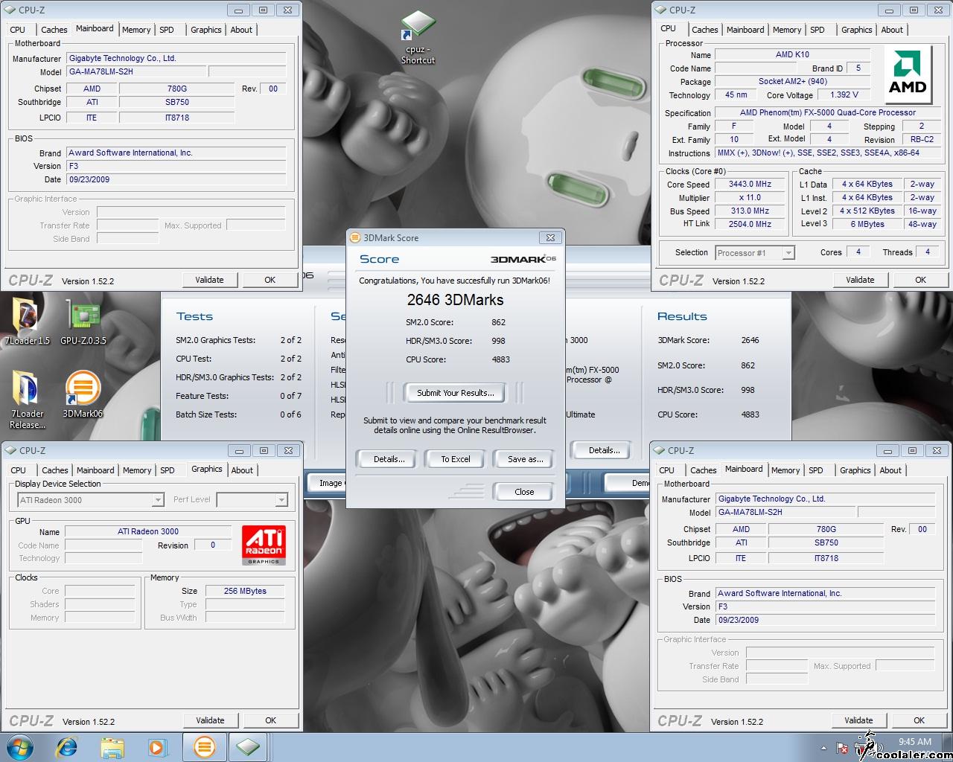Click the Details button in 3DMark06 main window
This screenshot has height=762, width=953.
tap(605, 450)
